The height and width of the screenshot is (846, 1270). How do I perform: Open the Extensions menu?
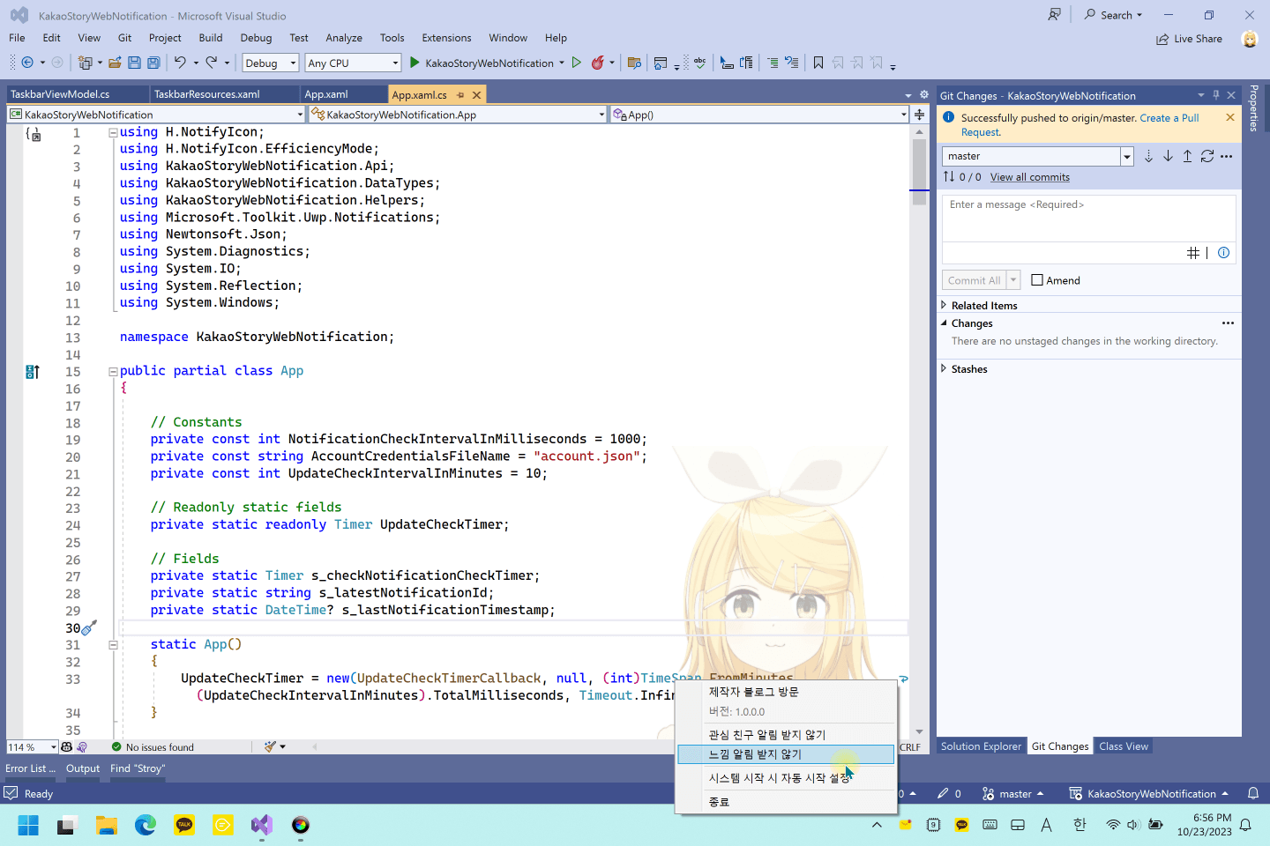(446, 38)
